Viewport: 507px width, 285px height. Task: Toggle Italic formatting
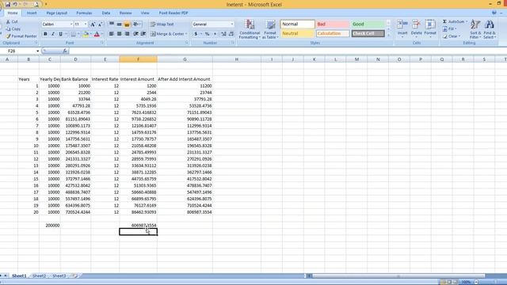click(53, 34)
